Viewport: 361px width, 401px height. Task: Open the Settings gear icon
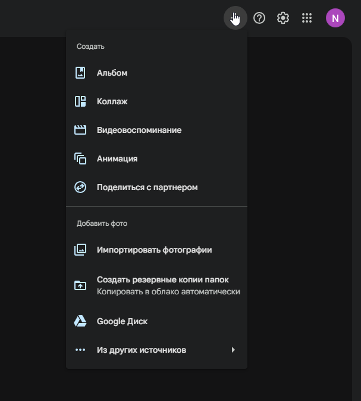[283, 18]
